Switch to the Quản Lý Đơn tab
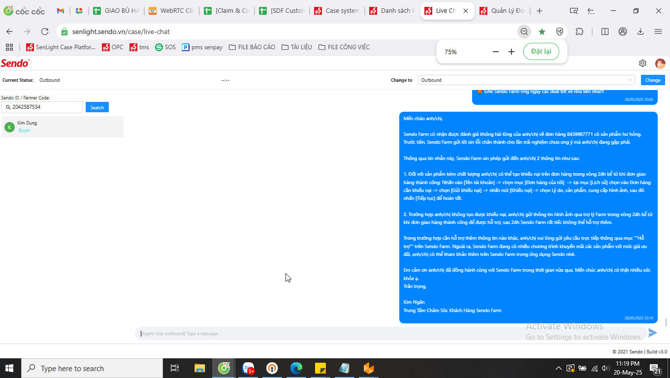Screen dimensions: 670x378 (503, 11)
